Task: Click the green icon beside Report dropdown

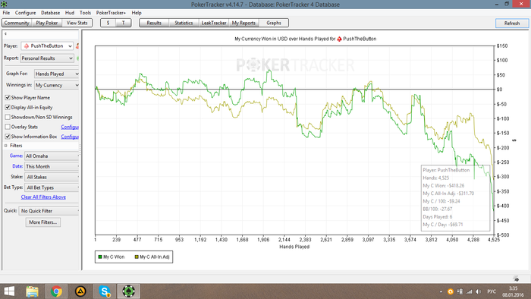Action: [x=78, y=58]
